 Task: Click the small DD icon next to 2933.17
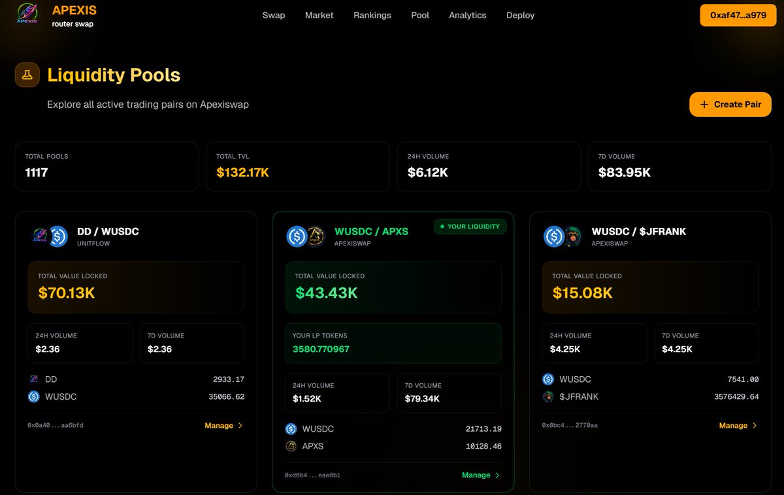(x=34, y=379)
